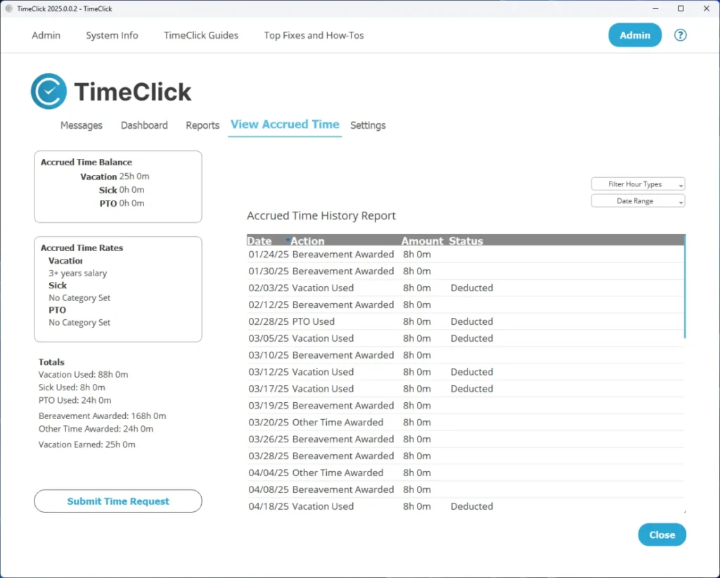
Task: Open the help question mark icon
Action: click(680, 34)
